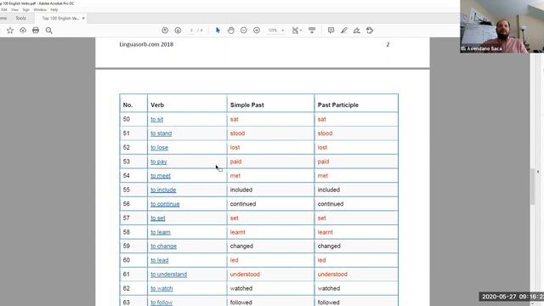Click the 'Past Participle' column header
544x306 pixels.
[338, 105]
